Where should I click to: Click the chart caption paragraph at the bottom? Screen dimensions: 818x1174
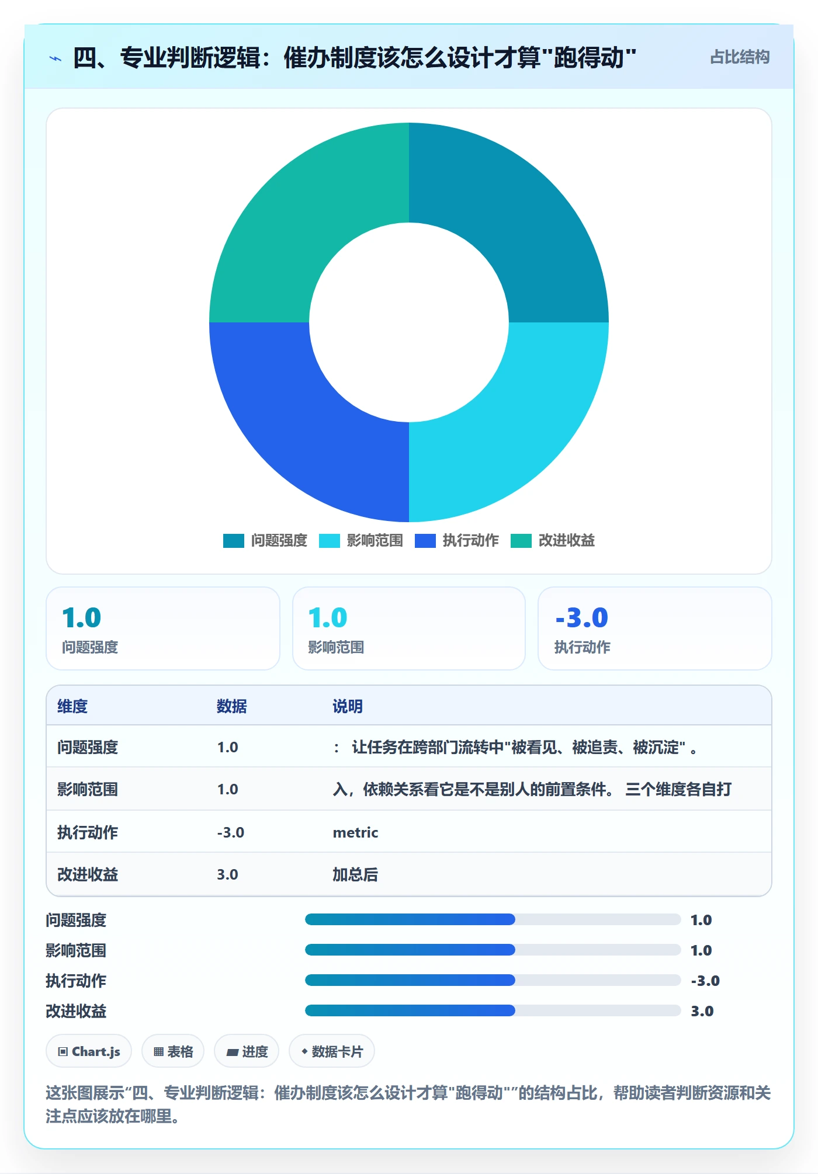[408, 1104]
